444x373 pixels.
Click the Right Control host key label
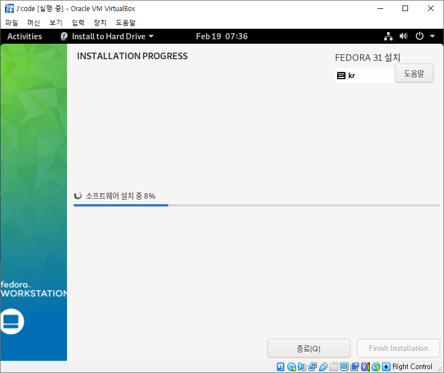coord(412,367)
